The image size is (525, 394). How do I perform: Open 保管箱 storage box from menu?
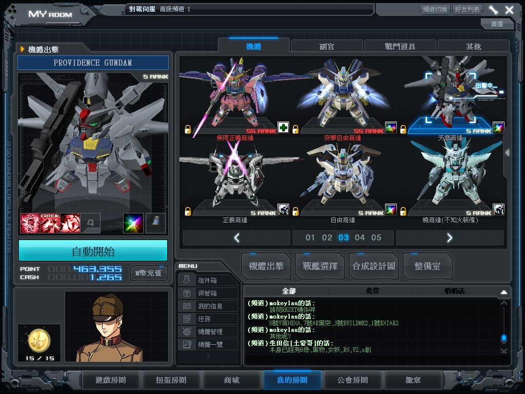point(208,293)
